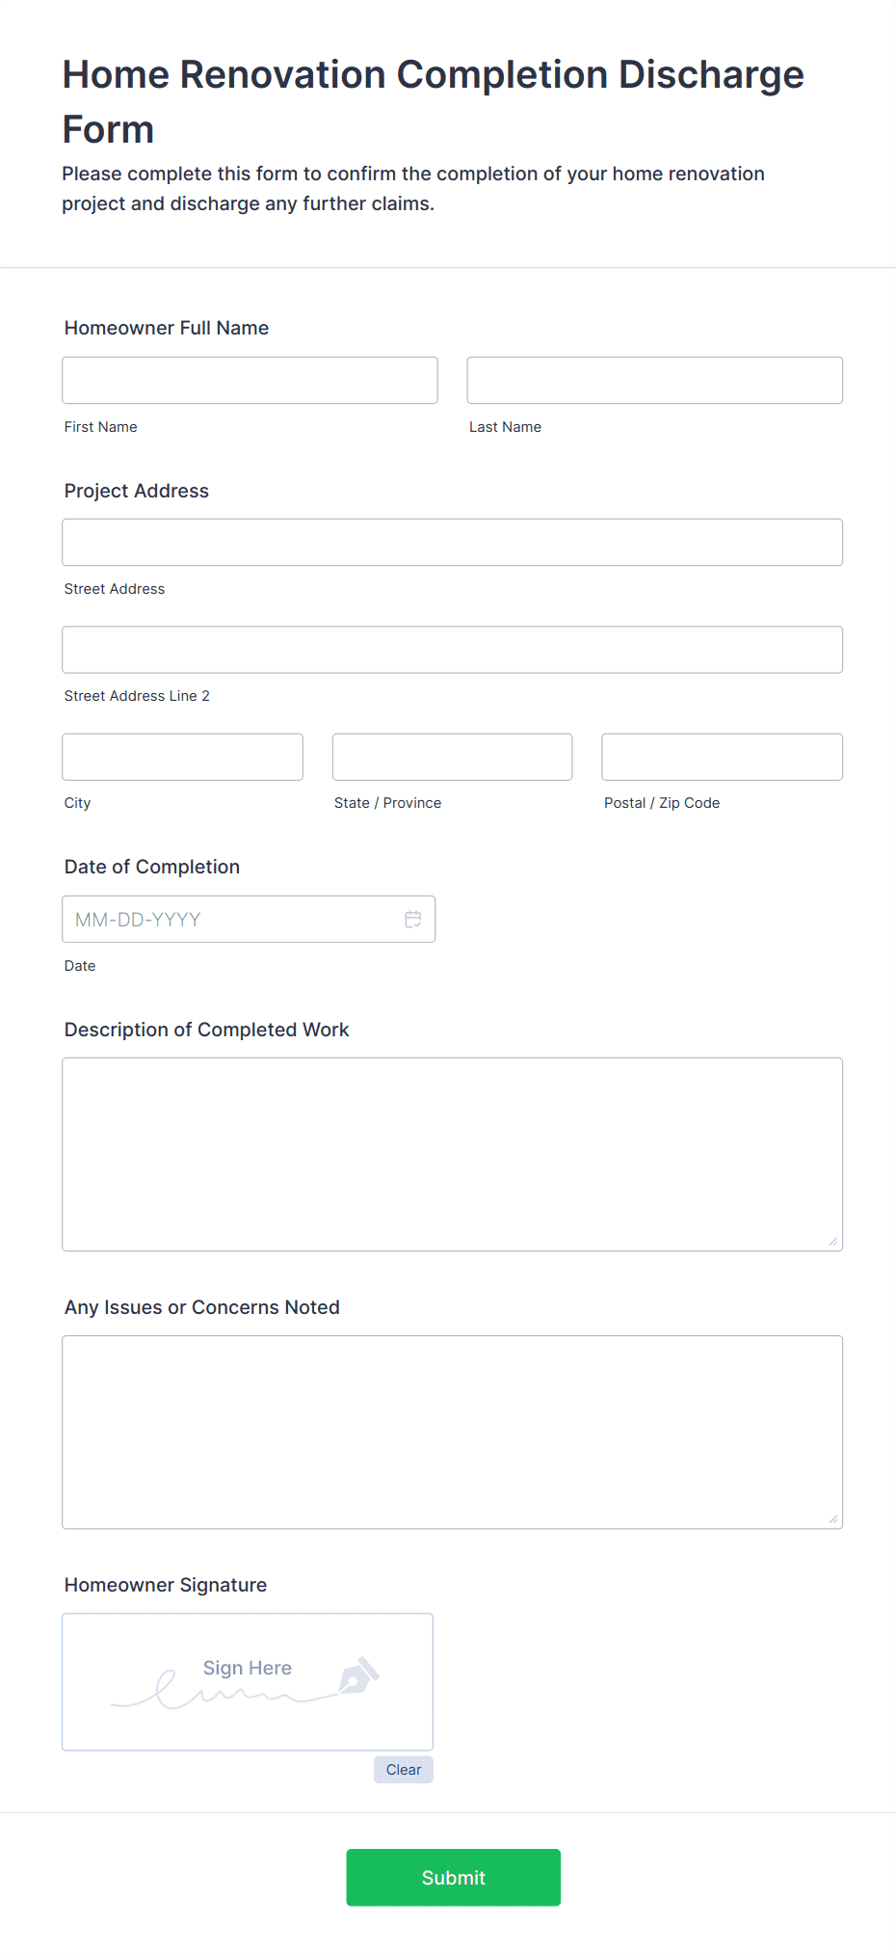Click into the City field
The height and width of the screenshot is (1954, 896).
[182, 757]
